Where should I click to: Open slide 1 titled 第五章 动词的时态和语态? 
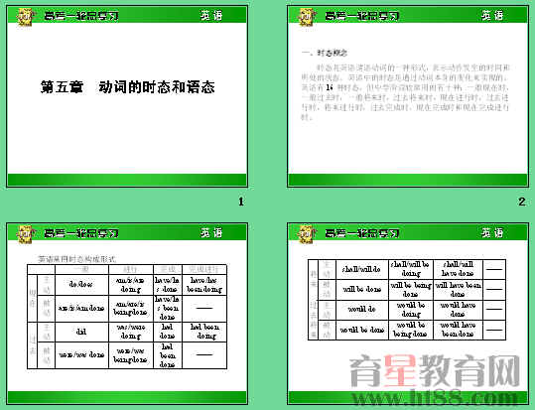[127, 96]
